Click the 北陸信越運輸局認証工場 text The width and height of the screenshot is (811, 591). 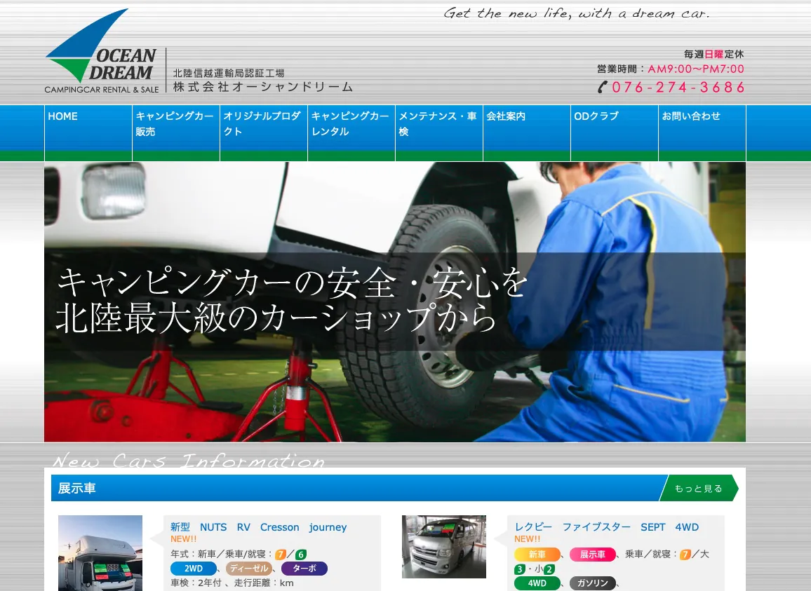point(229,73)
